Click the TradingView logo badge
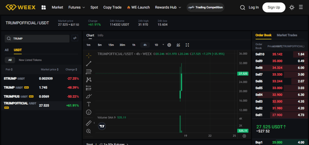Viewport: 309px width, 145px height. [x=102, y=126]
